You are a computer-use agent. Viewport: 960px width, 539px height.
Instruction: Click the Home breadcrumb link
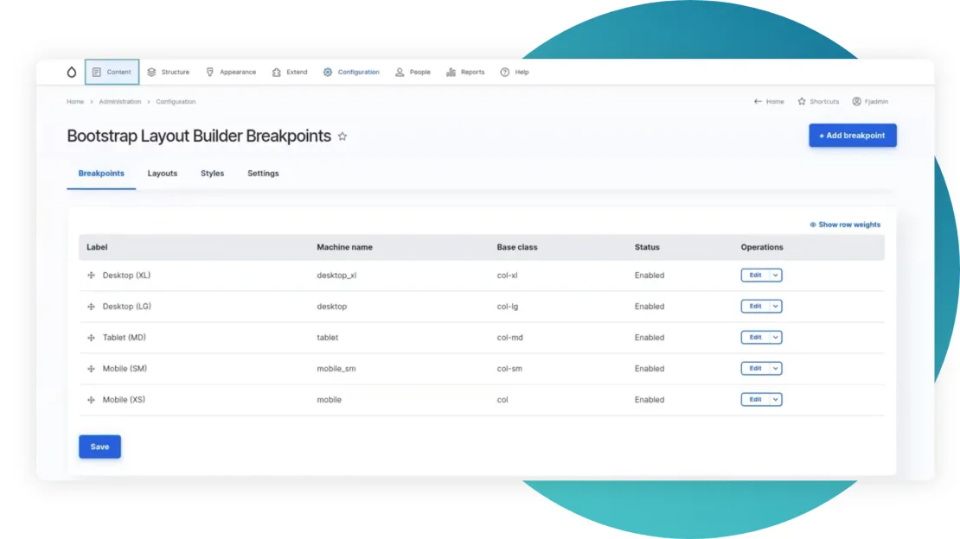pos(75,102)
